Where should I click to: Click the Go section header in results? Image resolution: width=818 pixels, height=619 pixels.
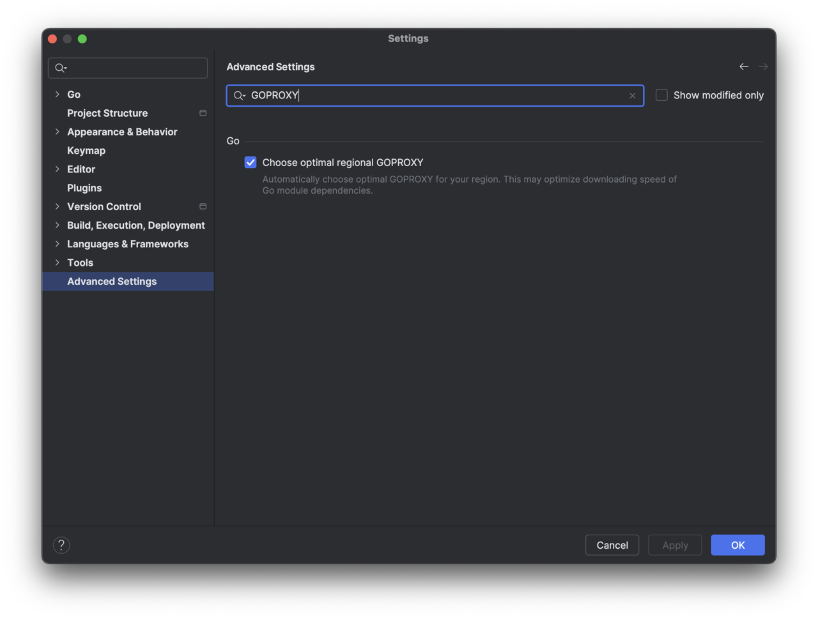[x=233, y=141]
